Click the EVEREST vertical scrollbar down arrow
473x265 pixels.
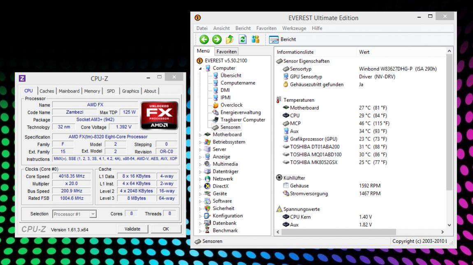tap(449, 225)
